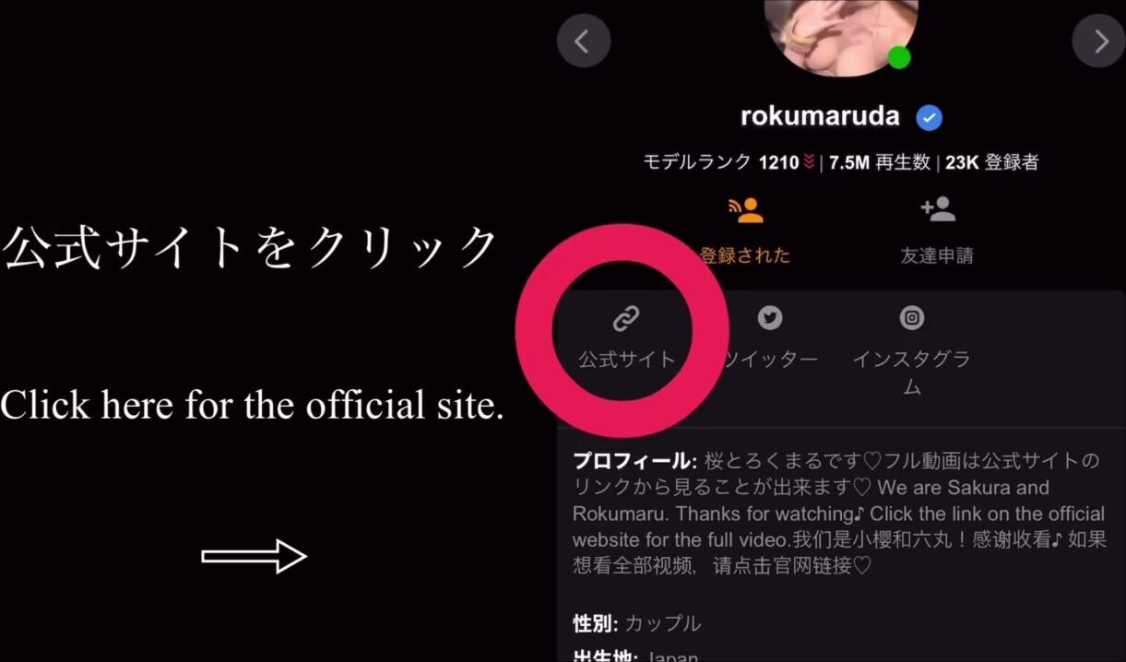Click the 7.5M 再生数 view count
The width and height of the screenshot is (1126, 662).
point(880,162)
